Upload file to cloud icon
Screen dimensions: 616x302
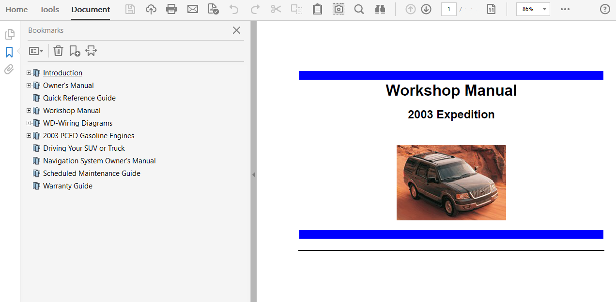[151, 9]
